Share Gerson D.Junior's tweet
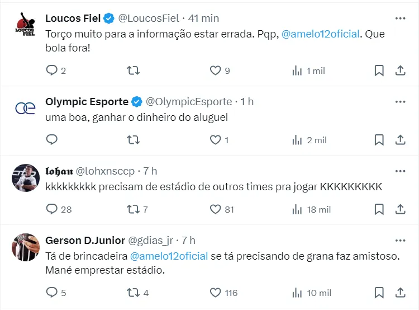 tap(400, 292)
